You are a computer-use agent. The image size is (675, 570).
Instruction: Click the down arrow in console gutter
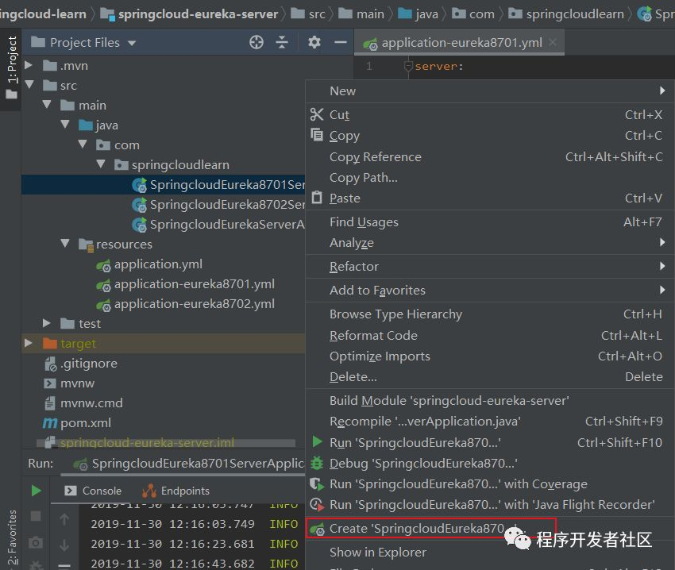pyautogui.click(x=64, y=545)
